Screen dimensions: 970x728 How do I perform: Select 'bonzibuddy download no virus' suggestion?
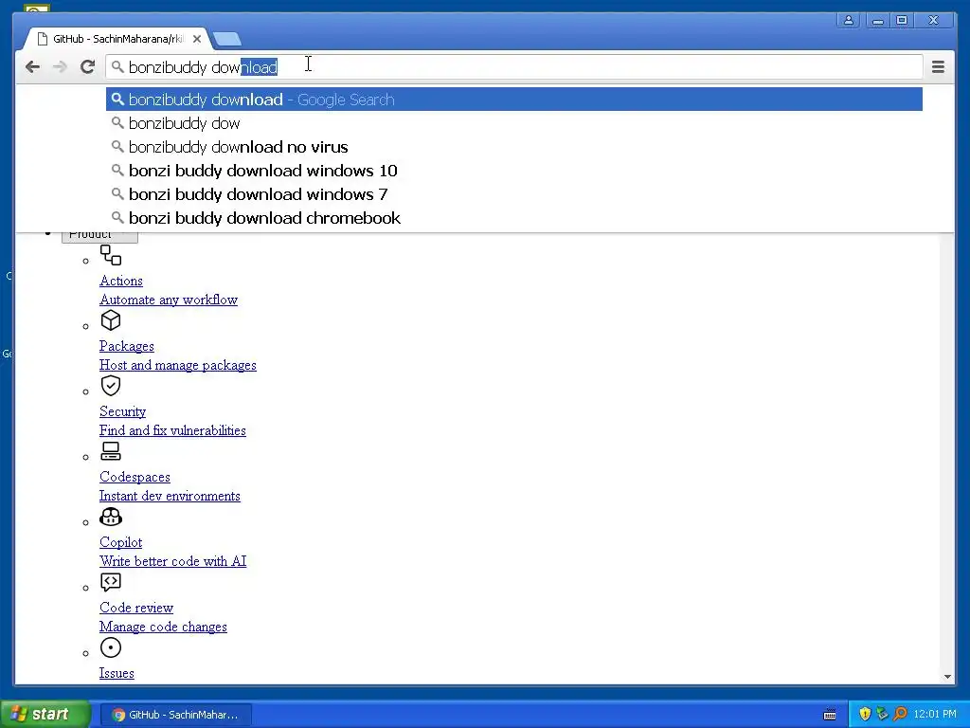[x=514, y=147]
